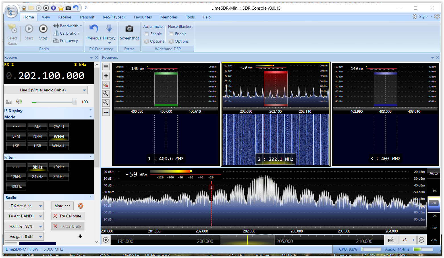This screenshot has width=444, height=258.
Task: Click the home icon in quick access toolbar
Action: 24,8
